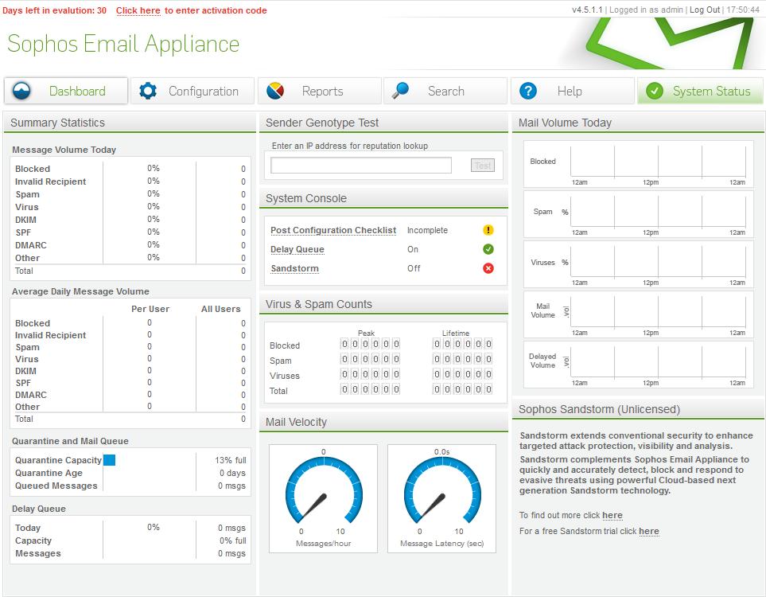Screen dimensions: 766x597
Task: Click the 'Logged in as admin' text
Action: click(646, 10)
